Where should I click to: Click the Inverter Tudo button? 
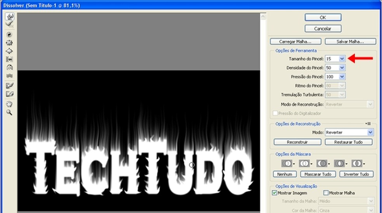(356, 174)
